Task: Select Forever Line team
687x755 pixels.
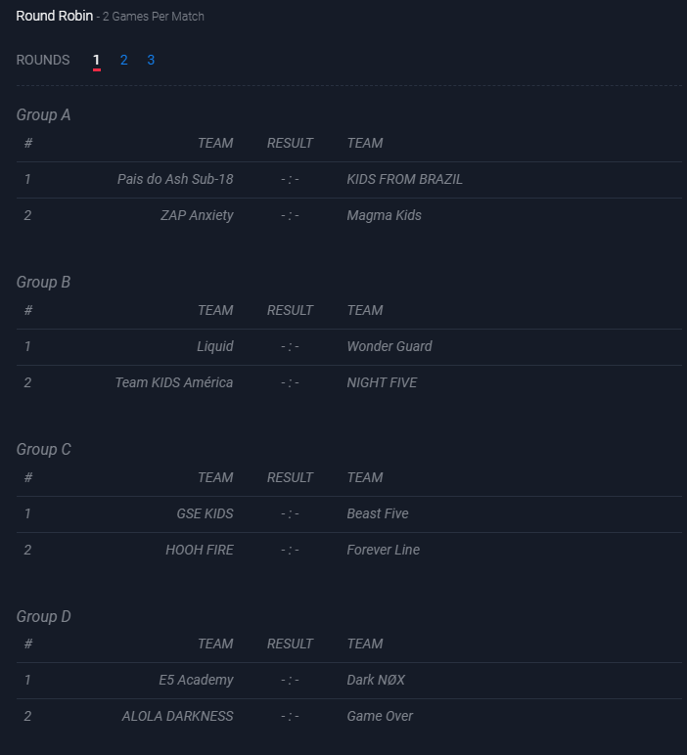Action: tap(384, 550)
